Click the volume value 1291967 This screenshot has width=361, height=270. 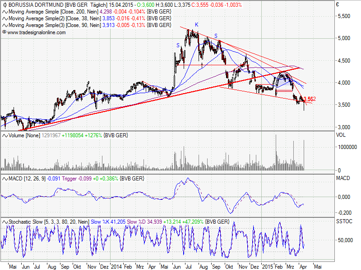click(x=51, y=135)
